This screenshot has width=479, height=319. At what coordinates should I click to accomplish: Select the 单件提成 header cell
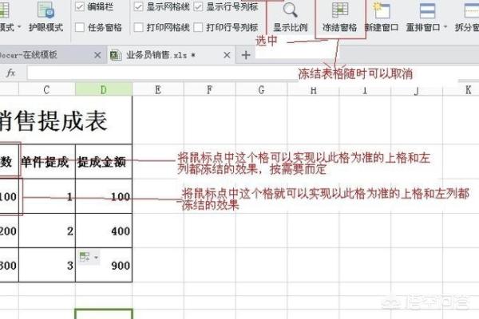[47, 161]
